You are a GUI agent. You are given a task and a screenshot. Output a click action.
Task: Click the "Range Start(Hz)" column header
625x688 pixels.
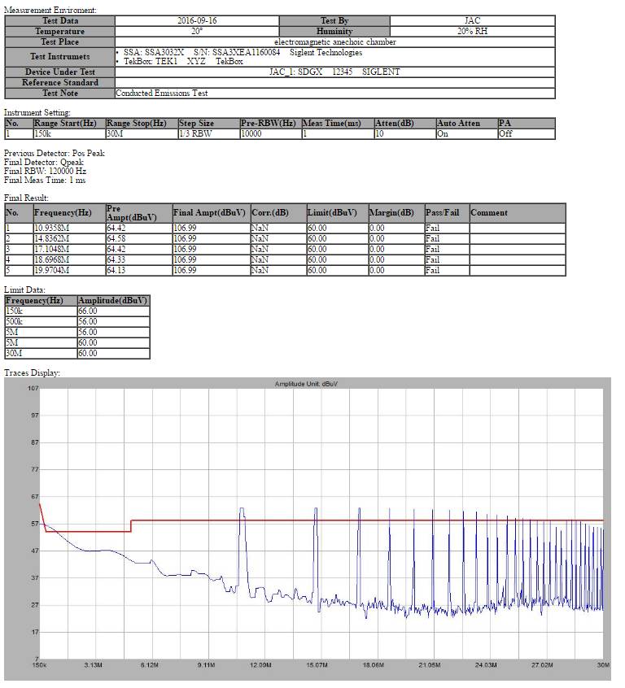click(x=68, y=124)
